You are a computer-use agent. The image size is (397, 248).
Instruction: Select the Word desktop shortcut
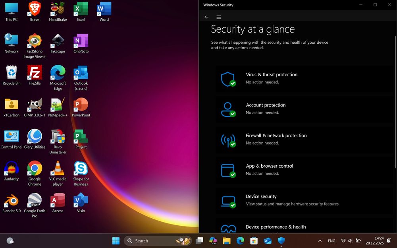[x=104, y=12]
